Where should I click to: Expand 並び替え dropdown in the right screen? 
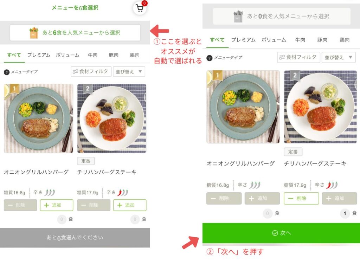(339, 57)
